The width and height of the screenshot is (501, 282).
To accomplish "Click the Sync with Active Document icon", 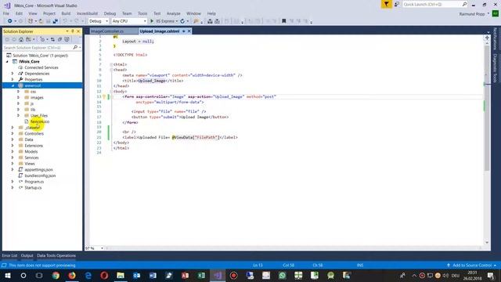I will pos(52,39).
